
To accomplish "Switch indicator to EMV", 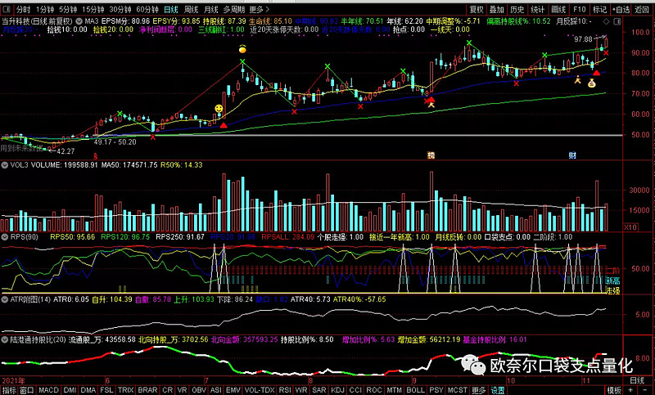I will coord(233,390).
